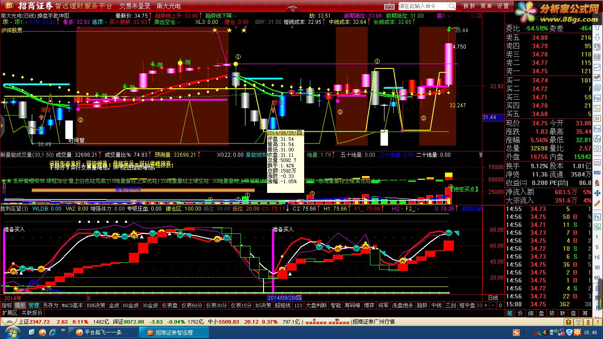Open the intraday line chart icon

tap(597, 67)
